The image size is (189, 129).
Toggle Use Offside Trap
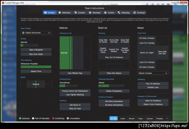click(x=75, y=73)
